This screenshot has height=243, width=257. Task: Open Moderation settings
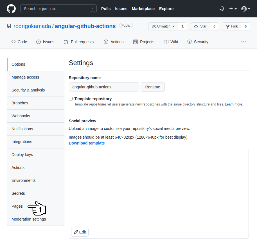[x=35, y=219]
